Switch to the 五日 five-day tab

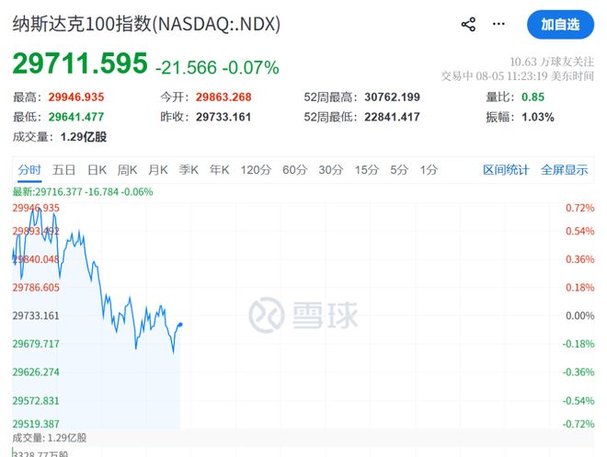pos(63,170)
